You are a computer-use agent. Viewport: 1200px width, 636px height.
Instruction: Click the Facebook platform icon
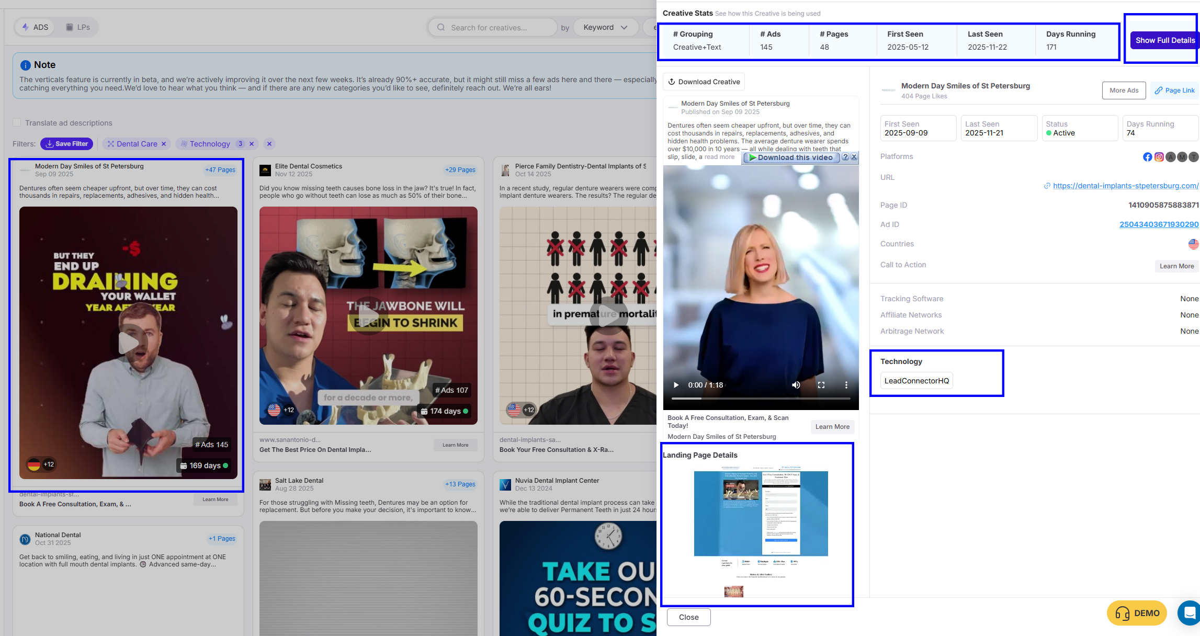point(1147,157)
